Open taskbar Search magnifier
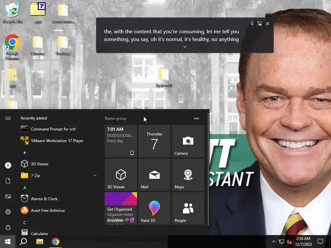331x248 pixels. 23,242
